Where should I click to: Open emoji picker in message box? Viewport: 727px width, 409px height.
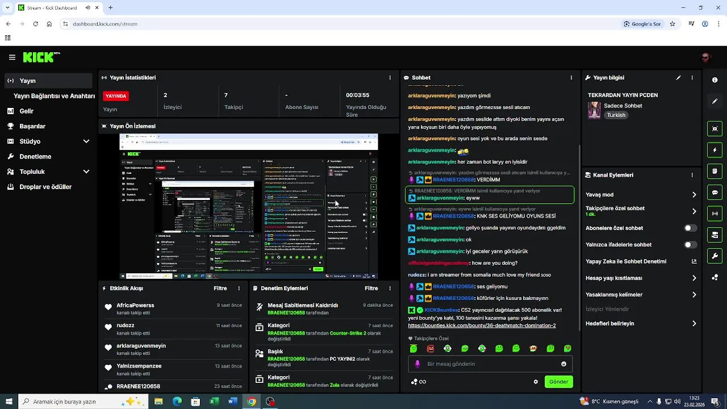pos(563,364)
